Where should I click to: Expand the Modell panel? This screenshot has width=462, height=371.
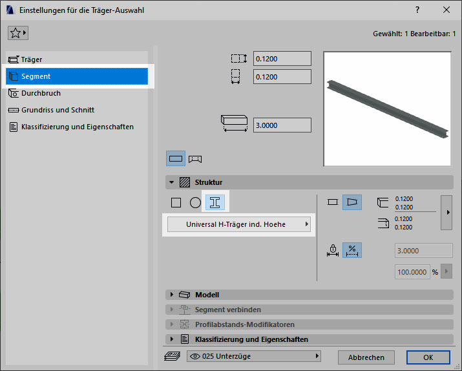[x=172, y=295]
